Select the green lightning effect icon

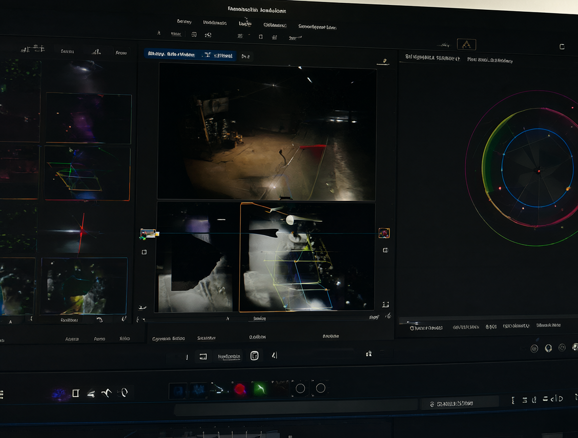[260, 389]
